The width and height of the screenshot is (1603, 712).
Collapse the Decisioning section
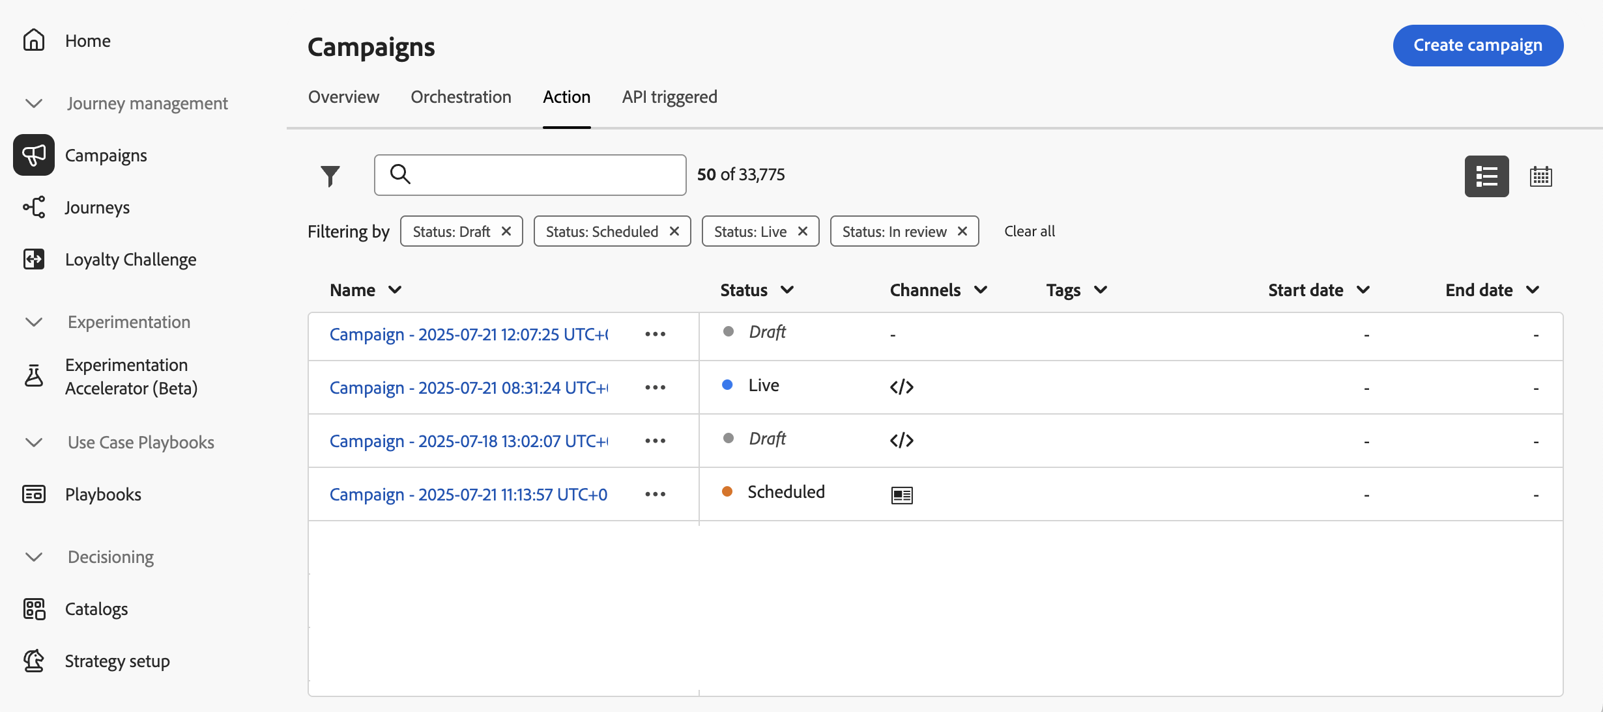[34, 557]
